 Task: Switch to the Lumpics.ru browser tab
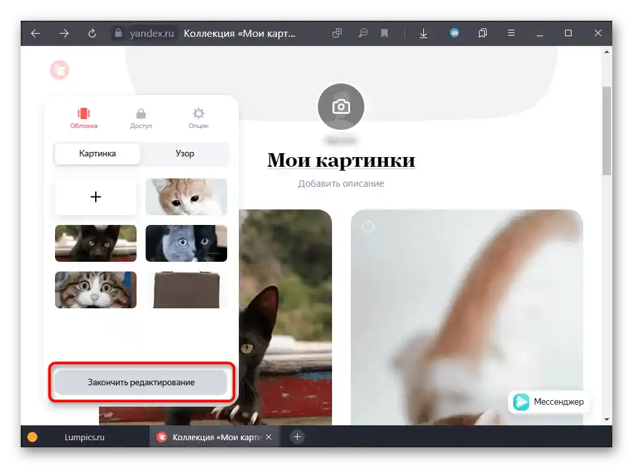(84, 437)
